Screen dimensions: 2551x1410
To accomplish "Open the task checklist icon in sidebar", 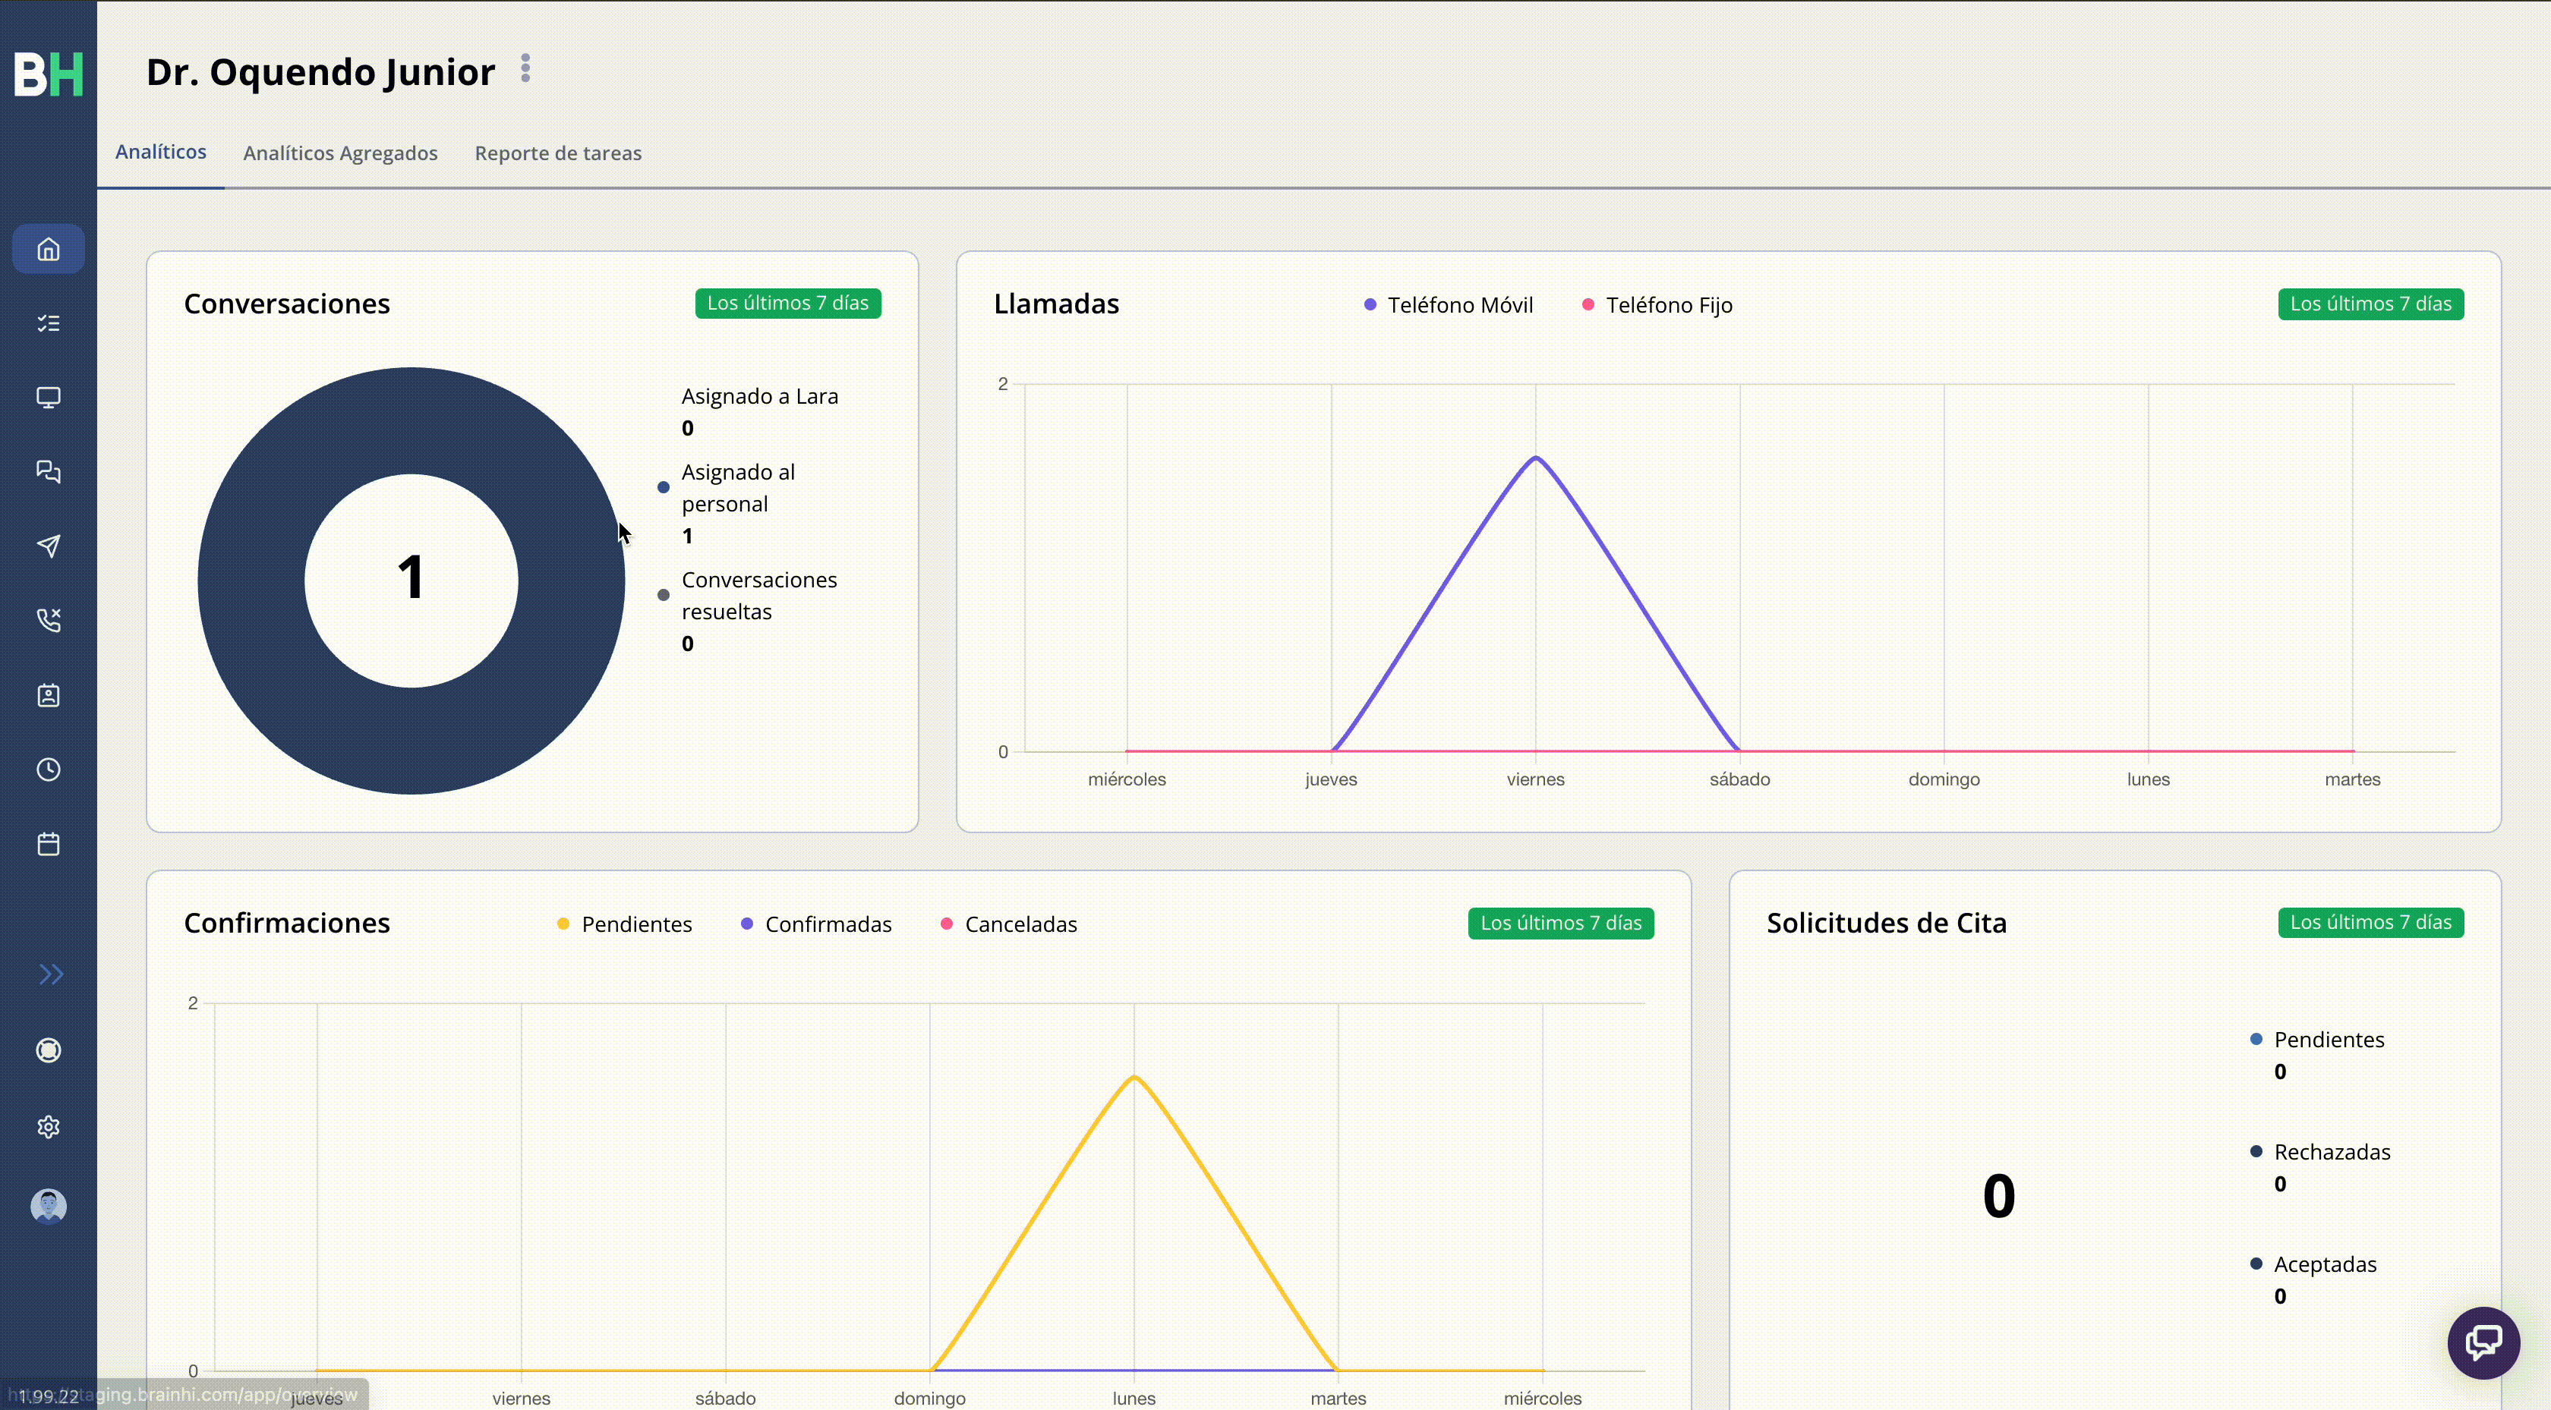I will coord(48,323).
